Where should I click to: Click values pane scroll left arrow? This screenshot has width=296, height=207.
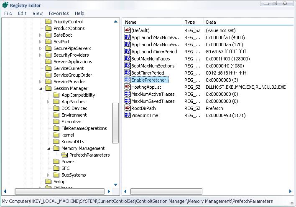[125, 192]
